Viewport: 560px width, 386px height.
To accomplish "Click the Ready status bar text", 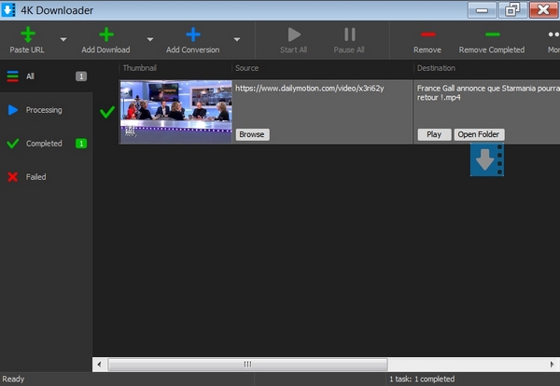I will (13, 379).
